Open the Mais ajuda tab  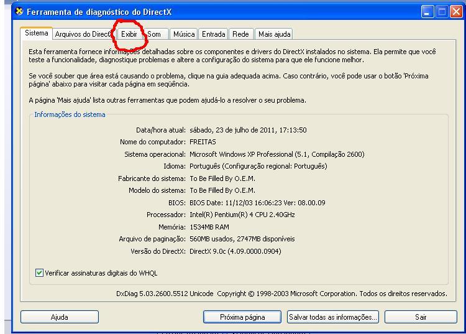click(274, 34)
